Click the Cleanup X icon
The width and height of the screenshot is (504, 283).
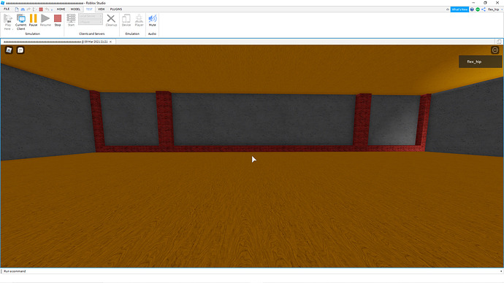(x=111, y=20)
